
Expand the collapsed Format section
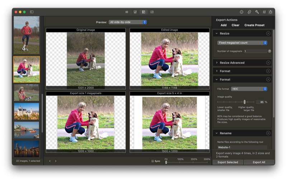tap(217, 71)
